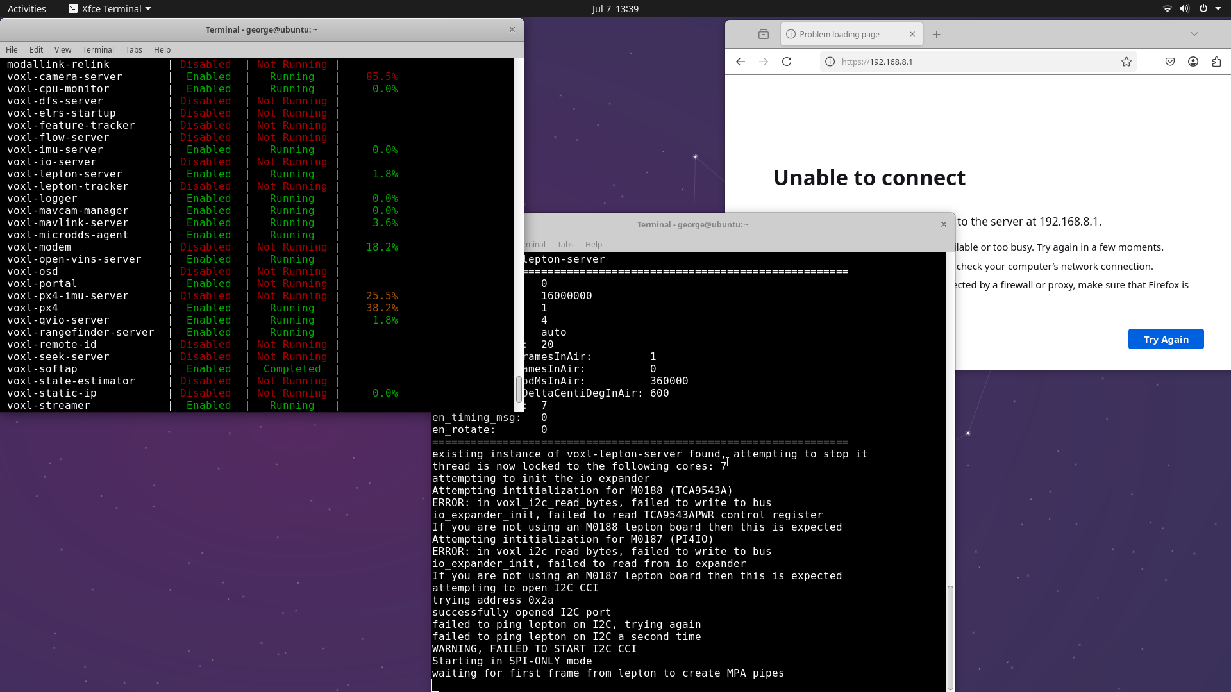Screen dimensions: 1231x692
Task: Close the front lepton terminal window
Action: coord(943,224)
